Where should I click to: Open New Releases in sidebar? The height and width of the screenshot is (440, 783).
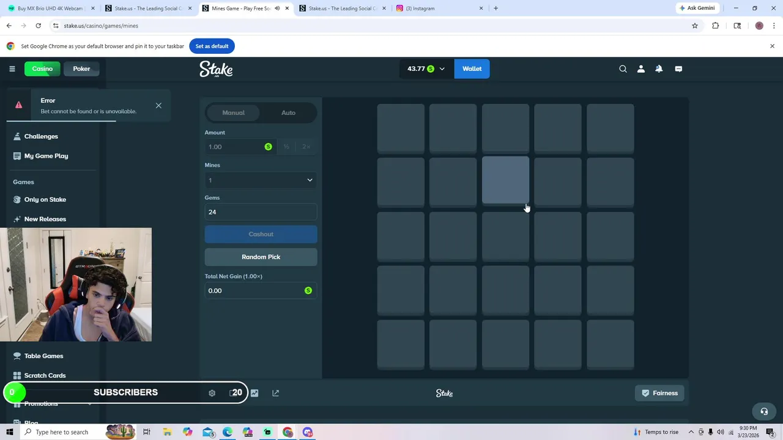coord(45,219)
